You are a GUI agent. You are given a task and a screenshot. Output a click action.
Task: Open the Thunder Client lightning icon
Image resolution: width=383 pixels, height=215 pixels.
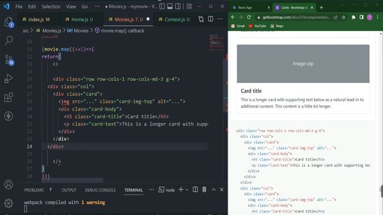pos(8,116)
